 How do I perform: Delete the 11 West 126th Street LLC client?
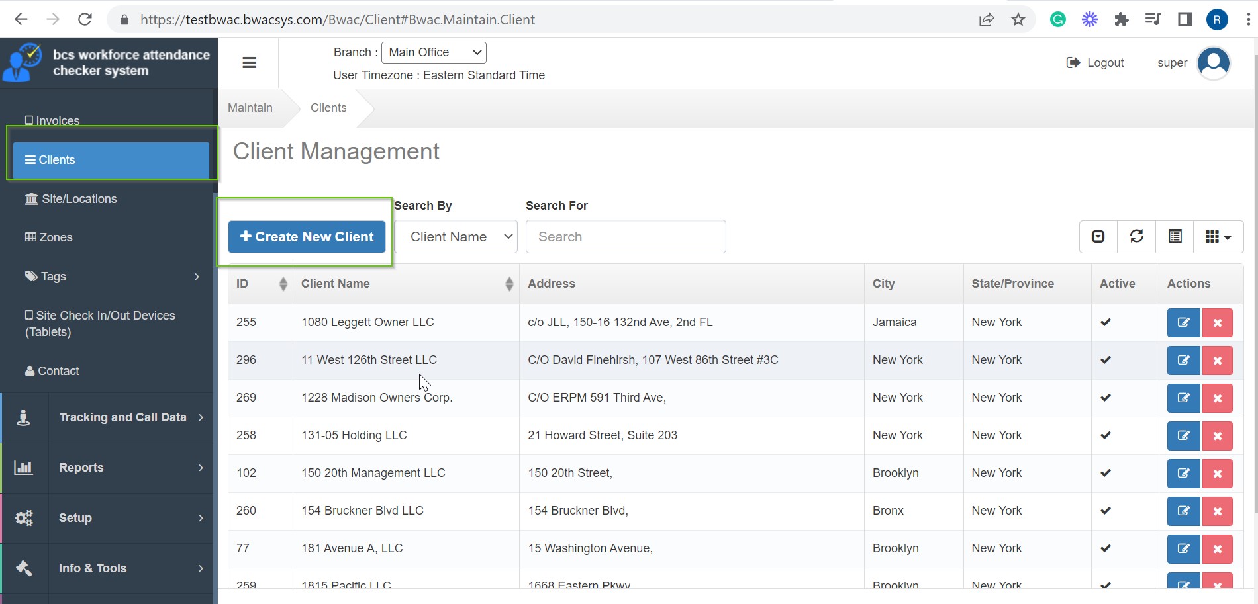(1217, 361)
